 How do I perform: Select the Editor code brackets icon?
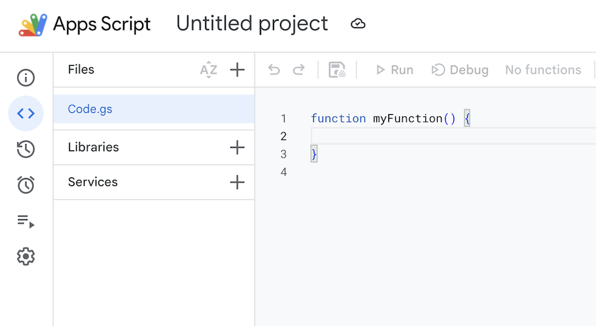[26, 113]
